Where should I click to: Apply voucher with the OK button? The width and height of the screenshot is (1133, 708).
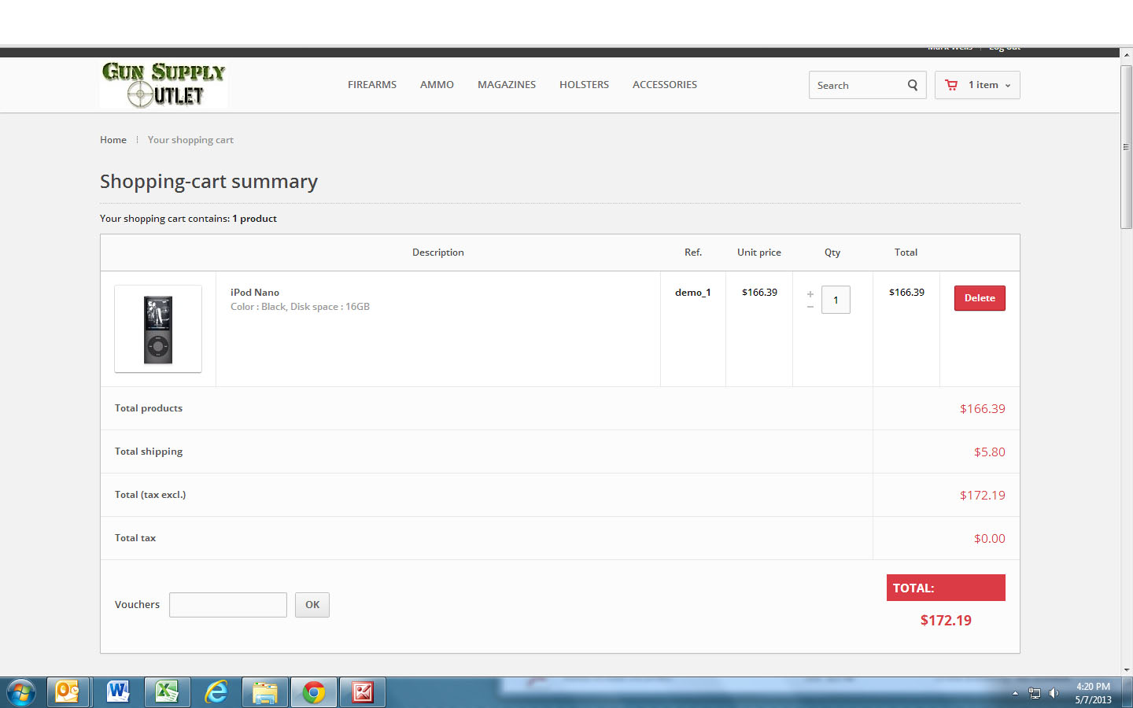[312, 605]
